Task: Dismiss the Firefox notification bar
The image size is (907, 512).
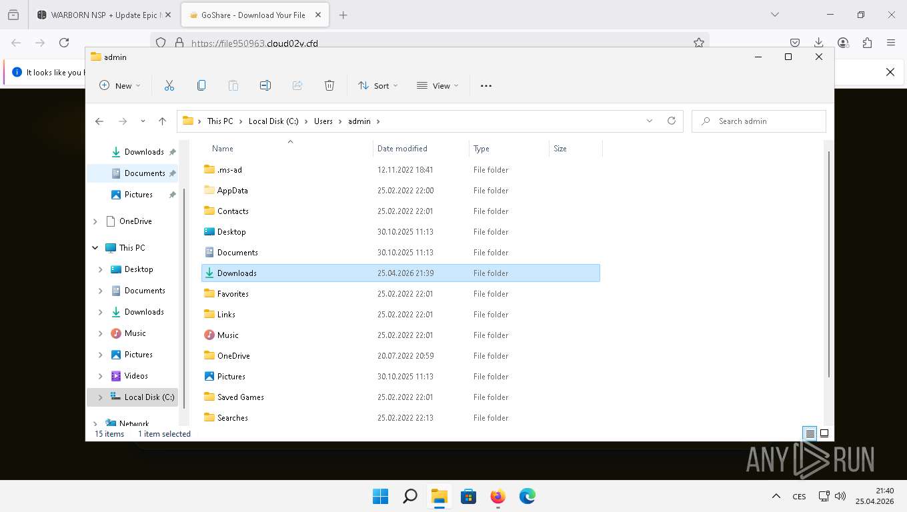Action: point(890,72)
